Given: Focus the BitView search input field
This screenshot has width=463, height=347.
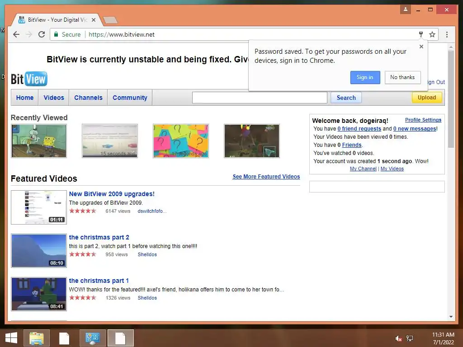Looking at the screenshot, I should 260,98.
